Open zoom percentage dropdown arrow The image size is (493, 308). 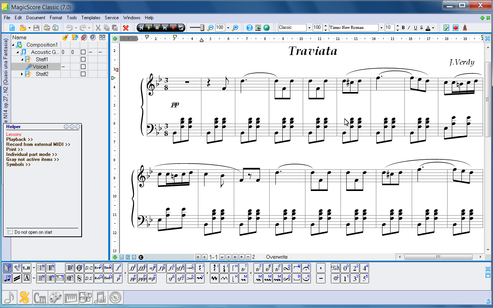pyautogui.click(x=228, y=28)
